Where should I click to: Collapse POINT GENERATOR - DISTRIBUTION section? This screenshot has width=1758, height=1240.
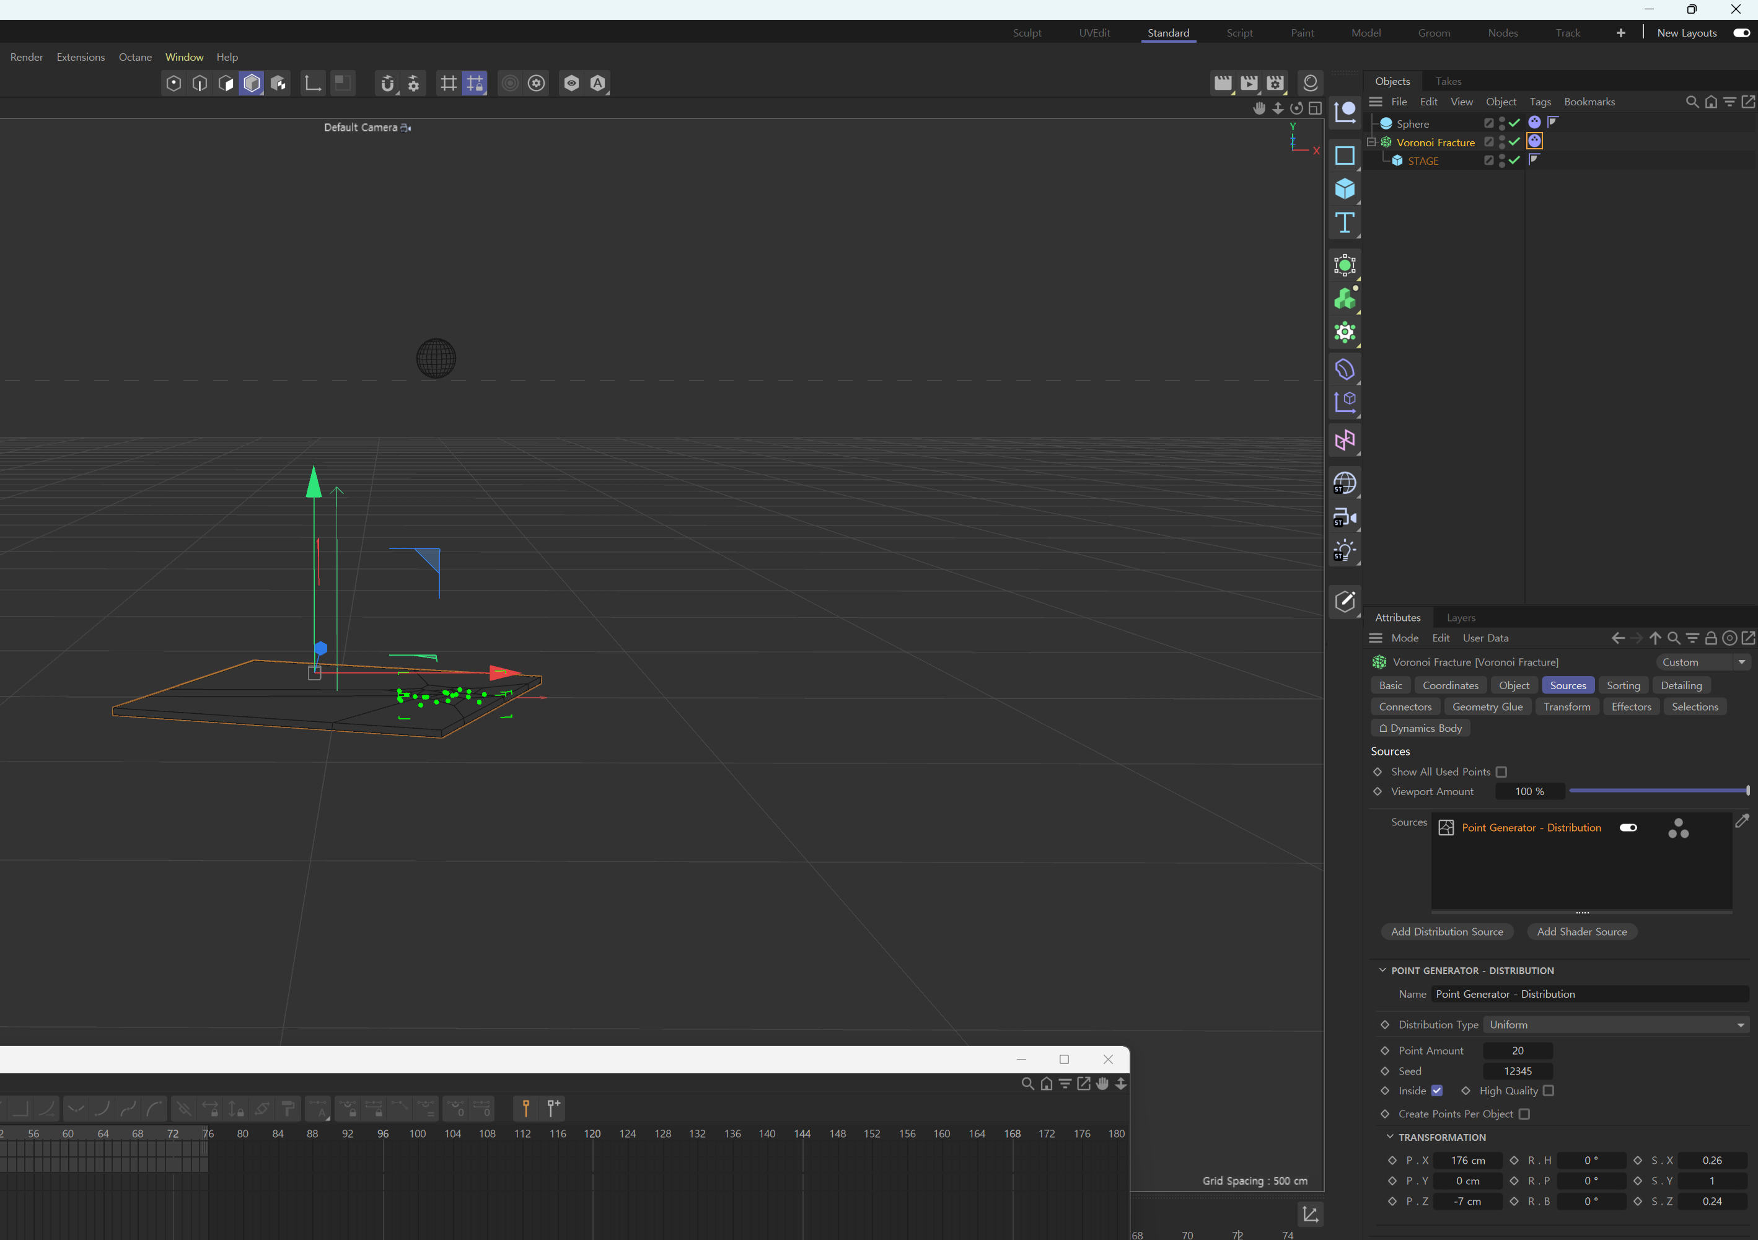[1383, 970]
